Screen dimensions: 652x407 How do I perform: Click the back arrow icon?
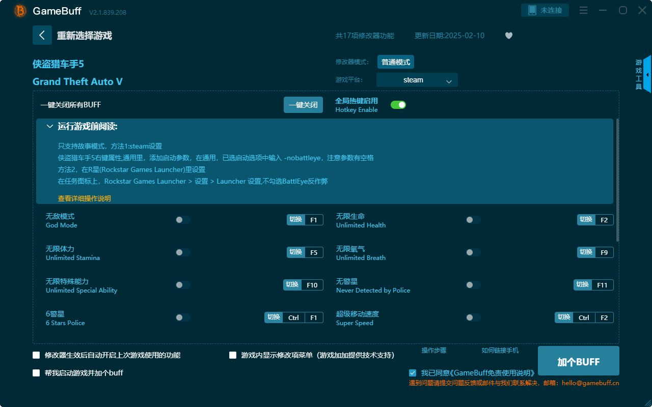coord(42,35)
